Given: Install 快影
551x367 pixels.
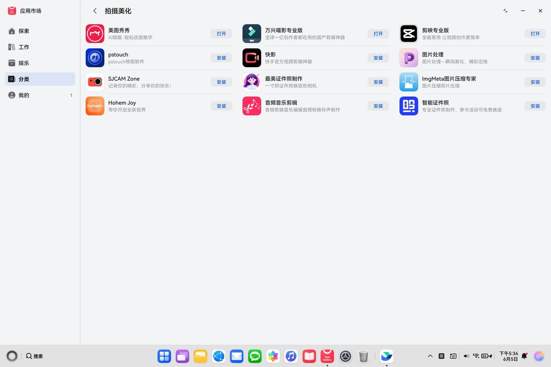Looking at the screenshot, I should coord(378,58).
